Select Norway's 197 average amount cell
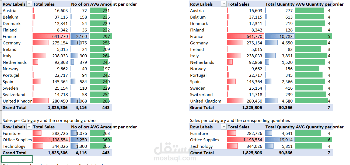Image resolution: width=350 pixels, height=165 pixels. point(100,69)
